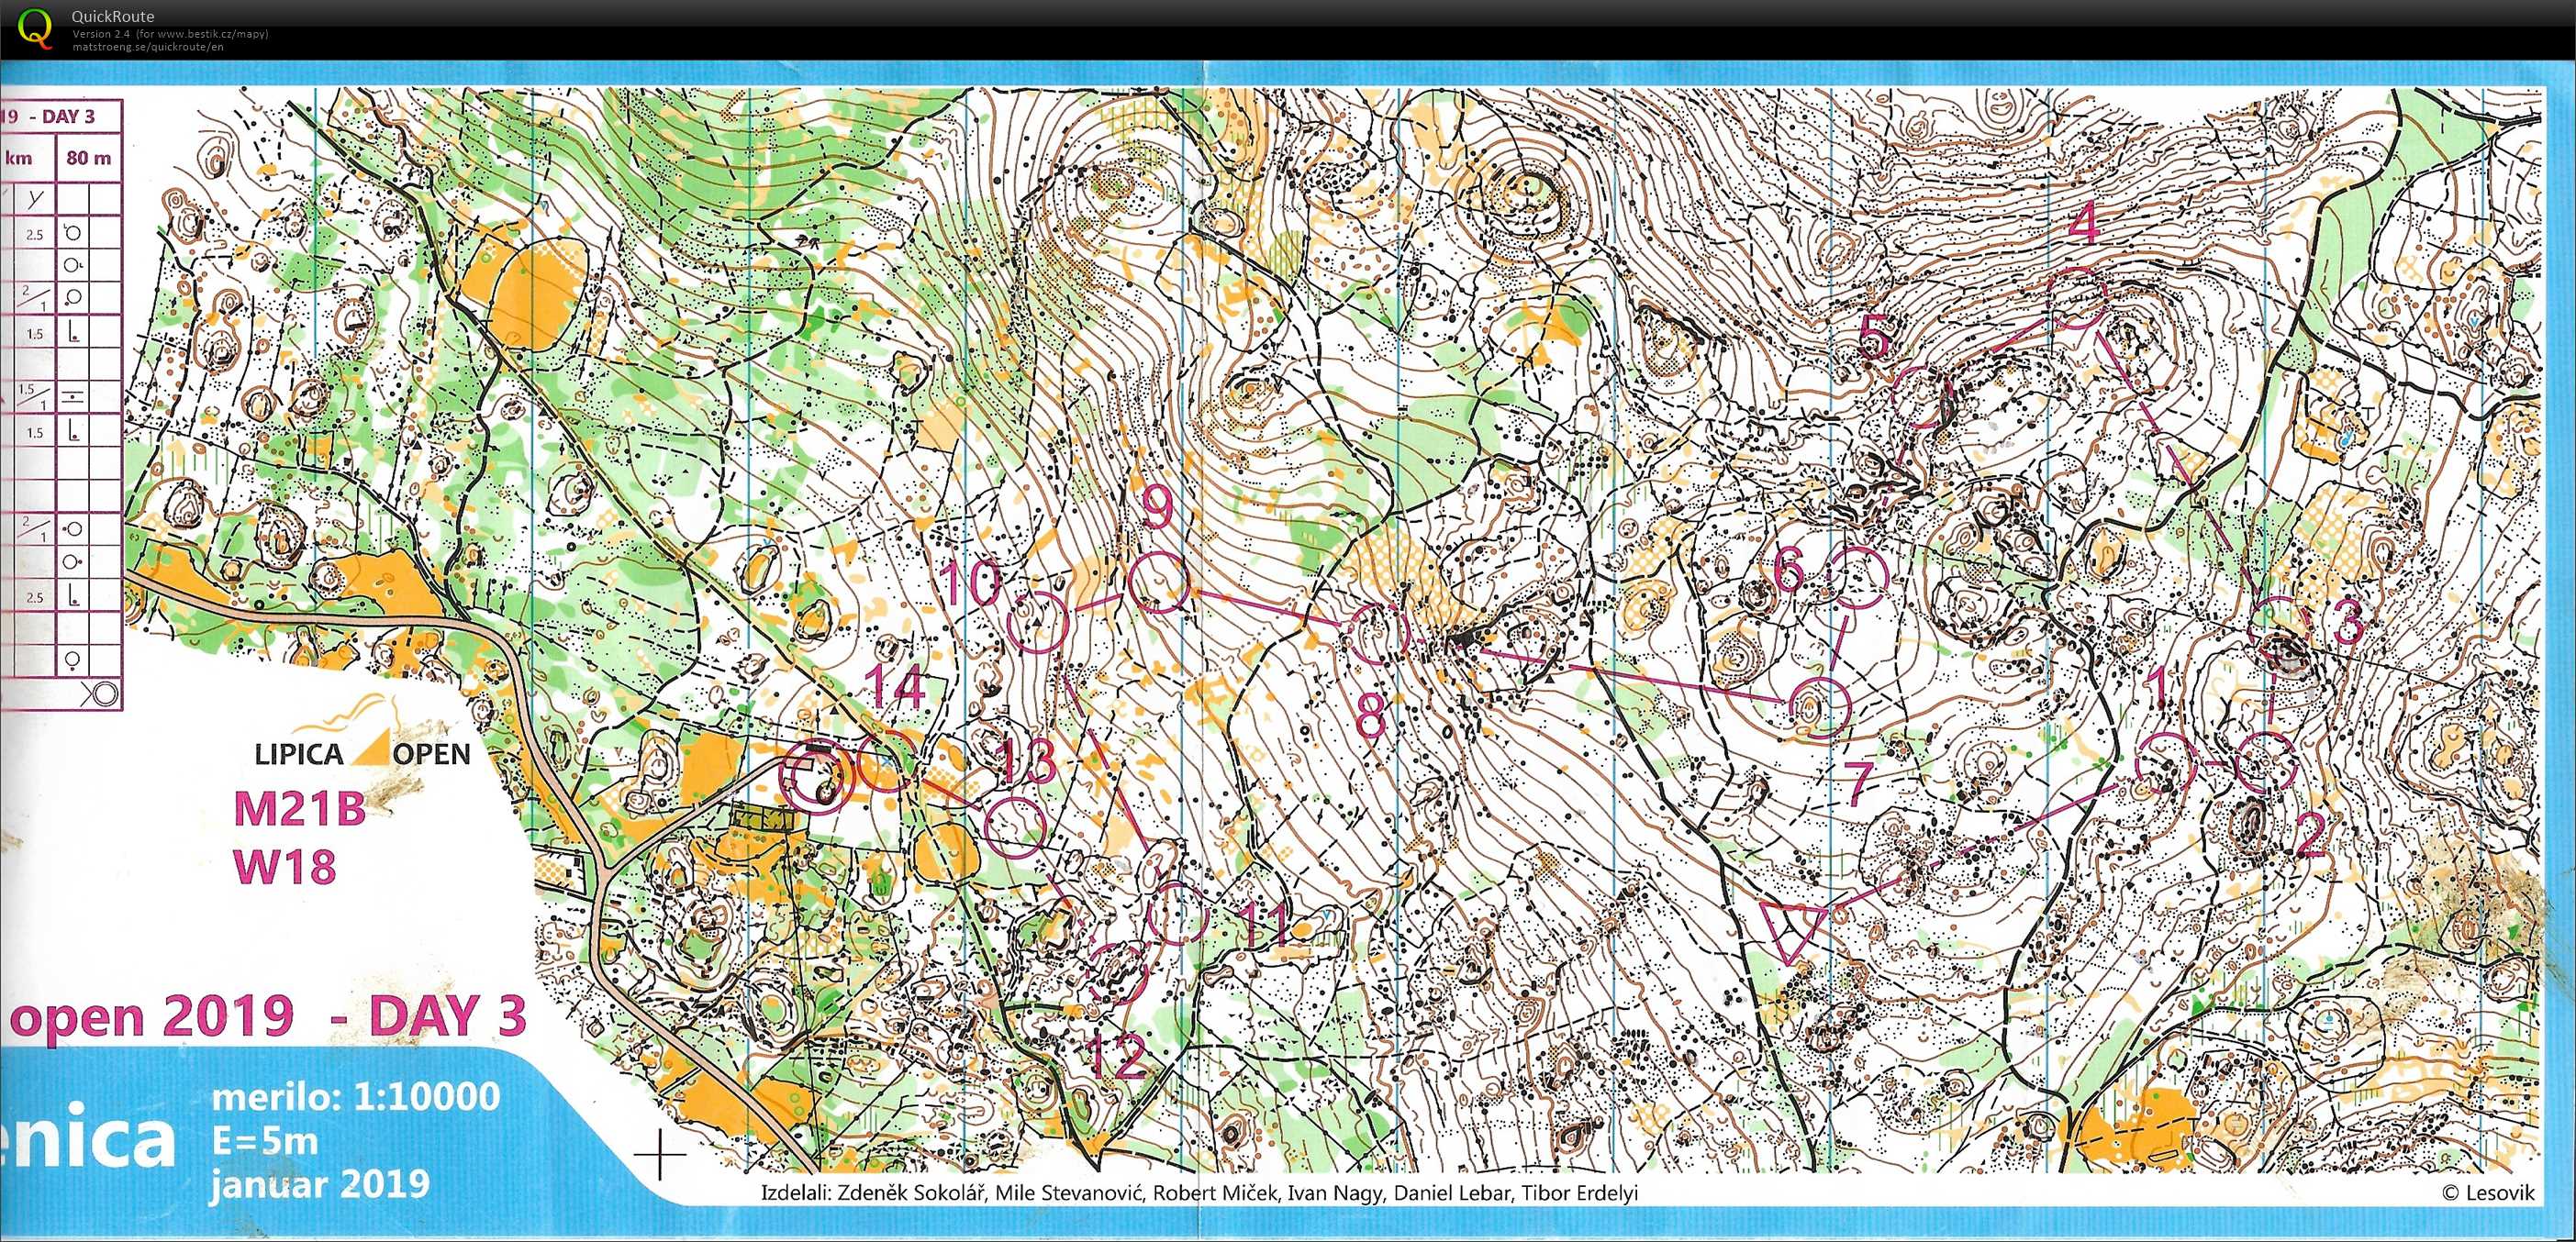Click control circle number 4
This screenshot has height=1242, width=2576.
coord(2078,299)
